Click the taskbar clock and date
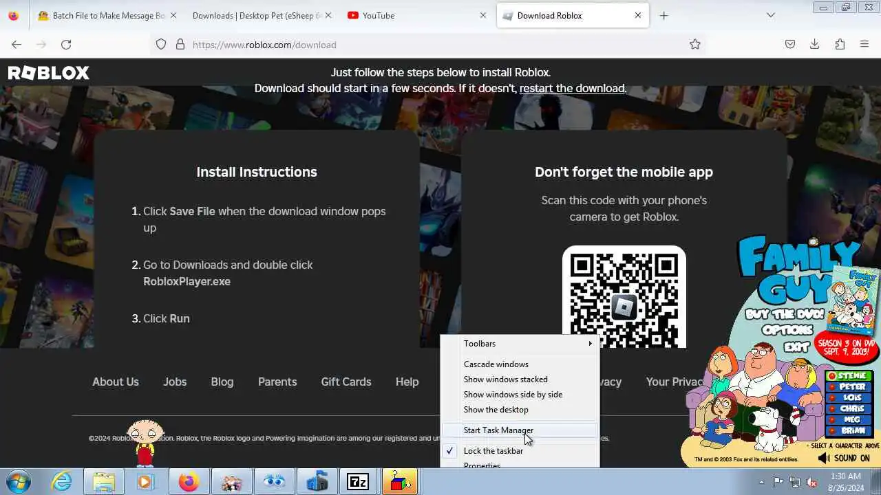 click(x=846, y=482)
